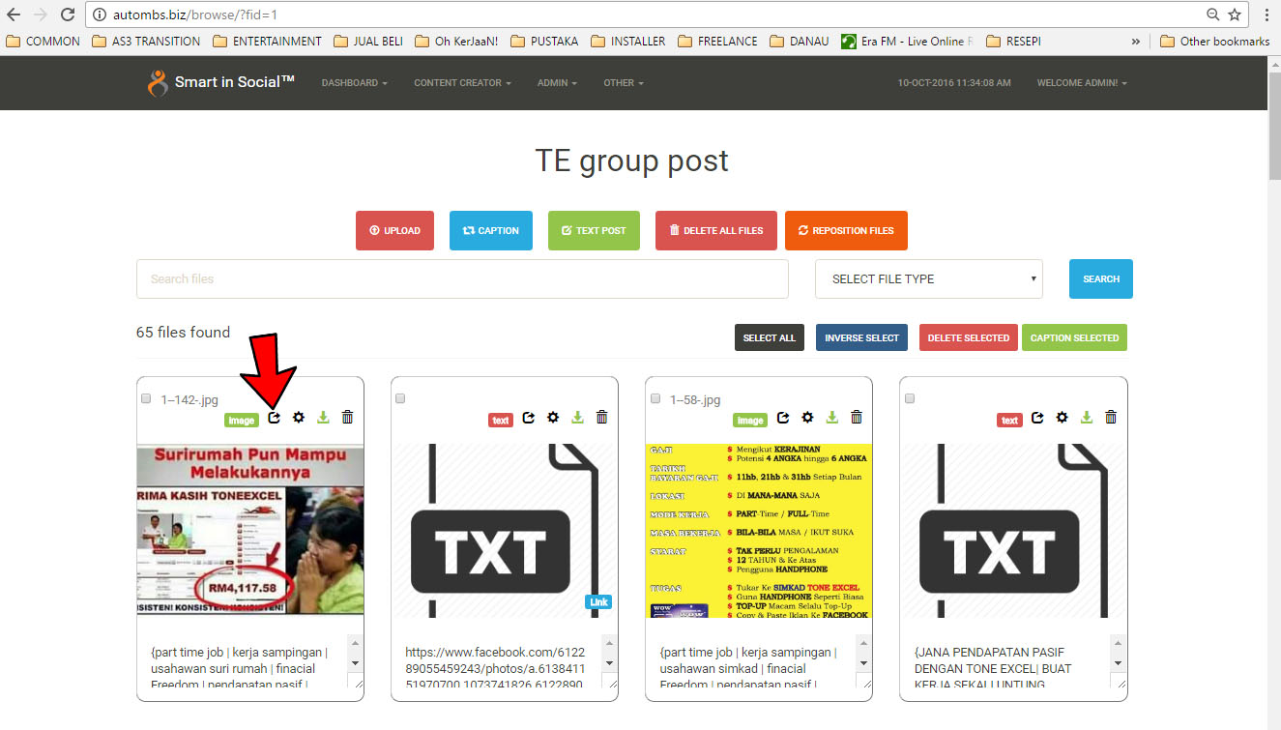
Task: Click the CAPTION SELECTED button
Action: 1074,337
